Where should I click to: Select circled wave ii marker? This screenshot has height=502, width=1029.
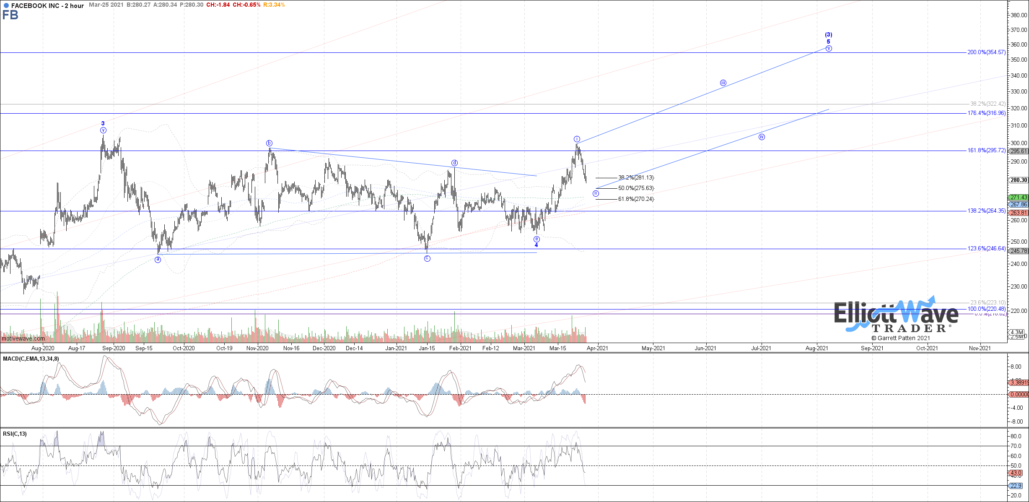596,193
